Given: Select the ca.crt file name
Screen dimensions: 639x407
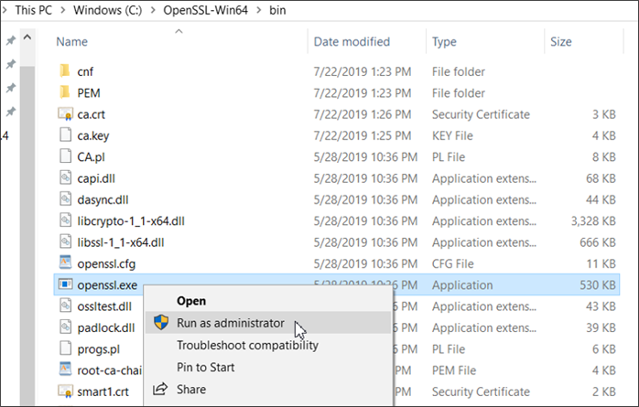Looking at the screenshot, I should click(x=92, y=114).
